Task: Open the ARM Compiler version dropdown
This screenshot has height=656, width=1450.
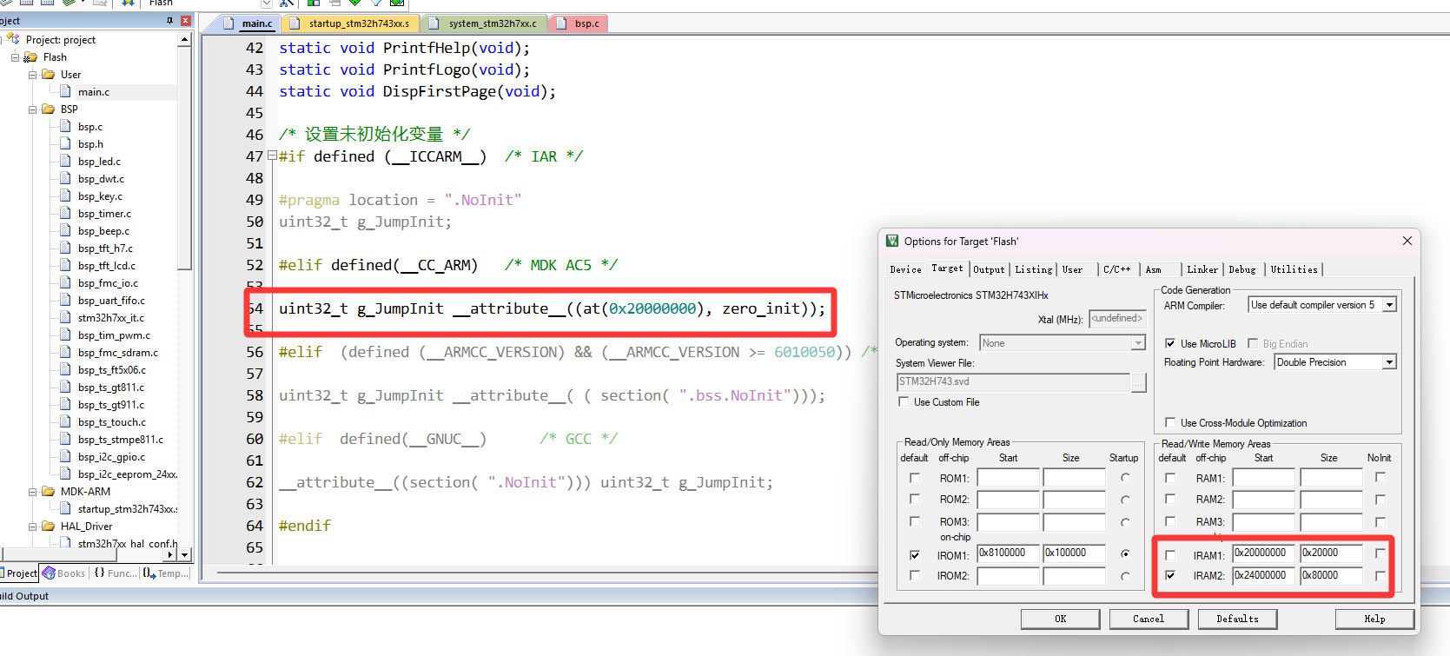Action: point(1389,305)
